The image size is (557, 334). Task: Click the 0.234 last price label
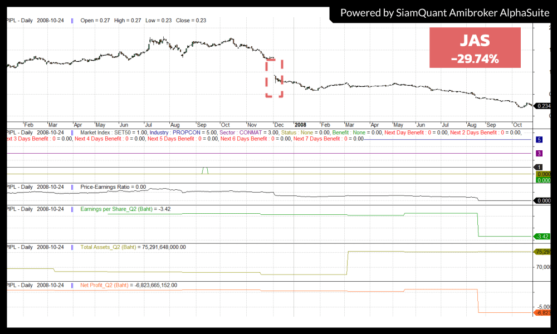point(542,106)
